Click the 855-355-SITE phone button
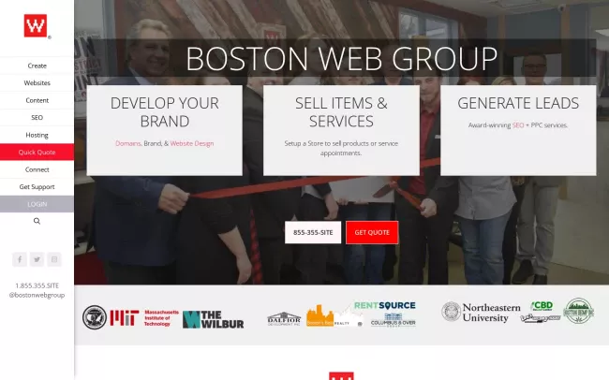This screenshot has height=380, width=609. (x=313, y=232)
